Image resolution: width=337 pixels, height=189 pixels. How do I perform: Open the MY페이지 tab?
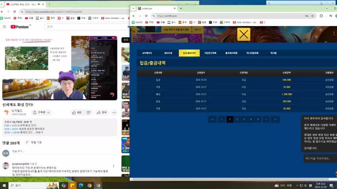pyautogui.click(x=147, y=53)
